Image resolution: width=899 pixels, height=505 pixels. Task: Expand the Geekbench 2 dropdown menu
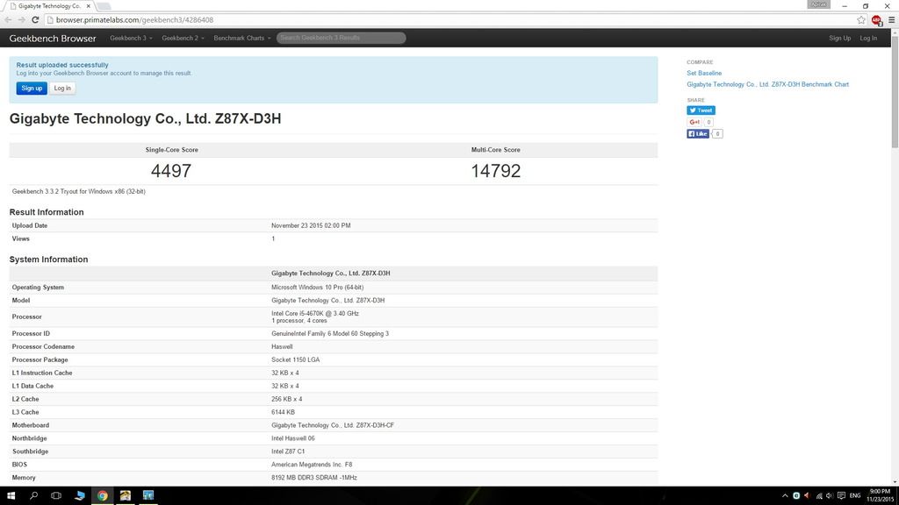183,39
